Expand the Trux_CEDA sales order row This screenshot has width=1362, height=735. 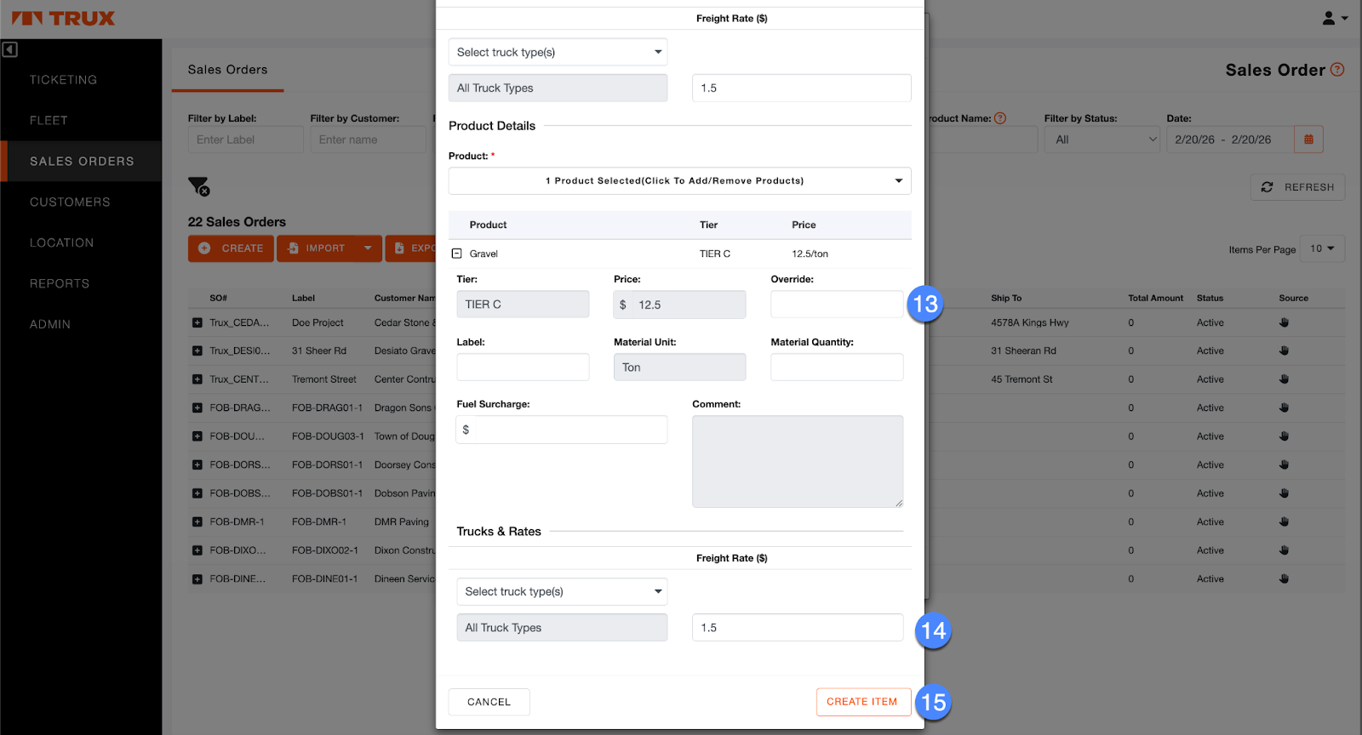coord(197,322)
